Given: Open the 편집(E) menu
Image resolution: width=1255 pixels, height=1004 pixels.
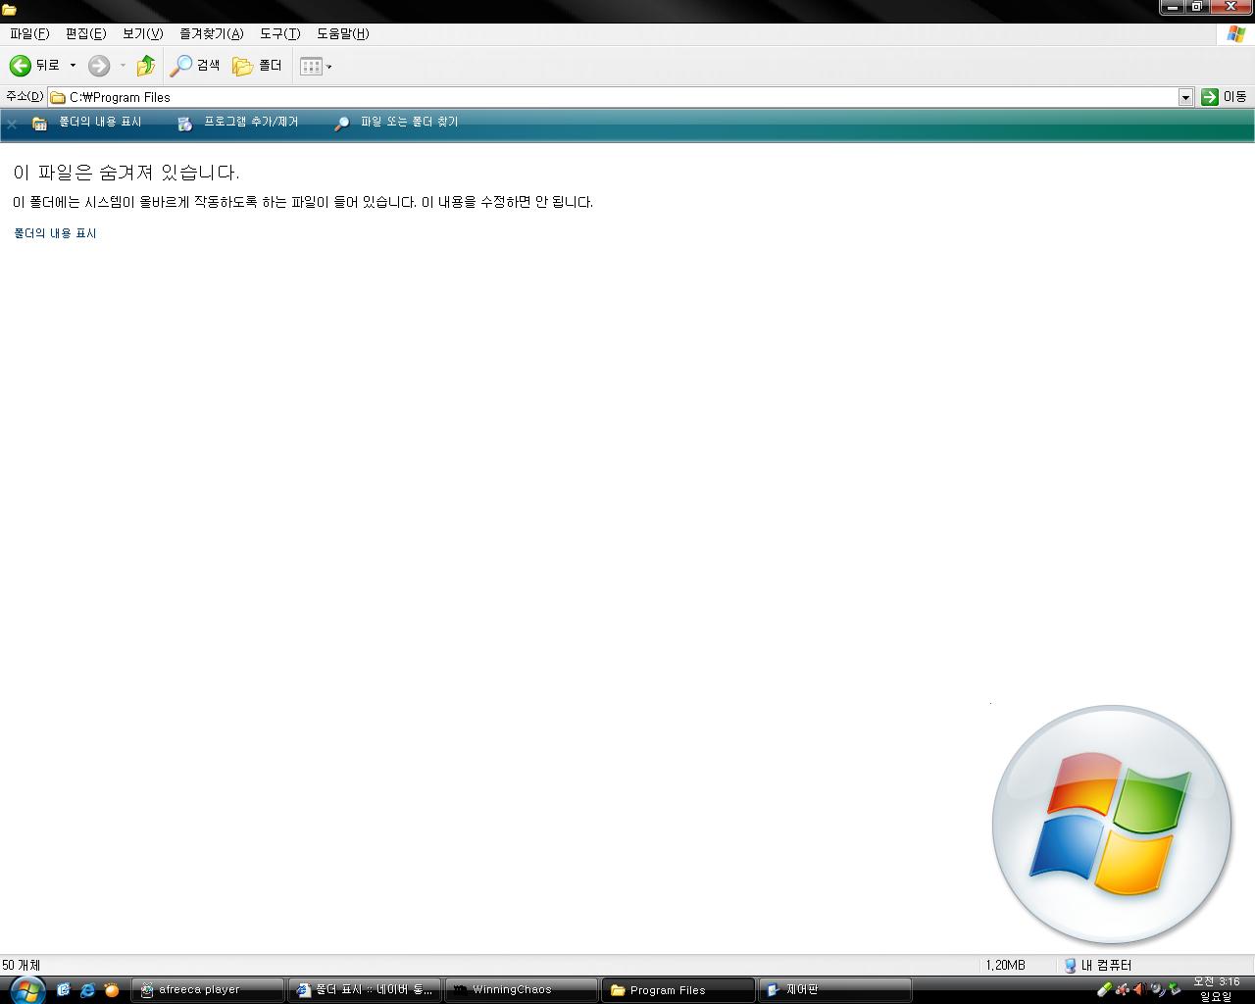Looking at the screenshot, I should (85, 33).
